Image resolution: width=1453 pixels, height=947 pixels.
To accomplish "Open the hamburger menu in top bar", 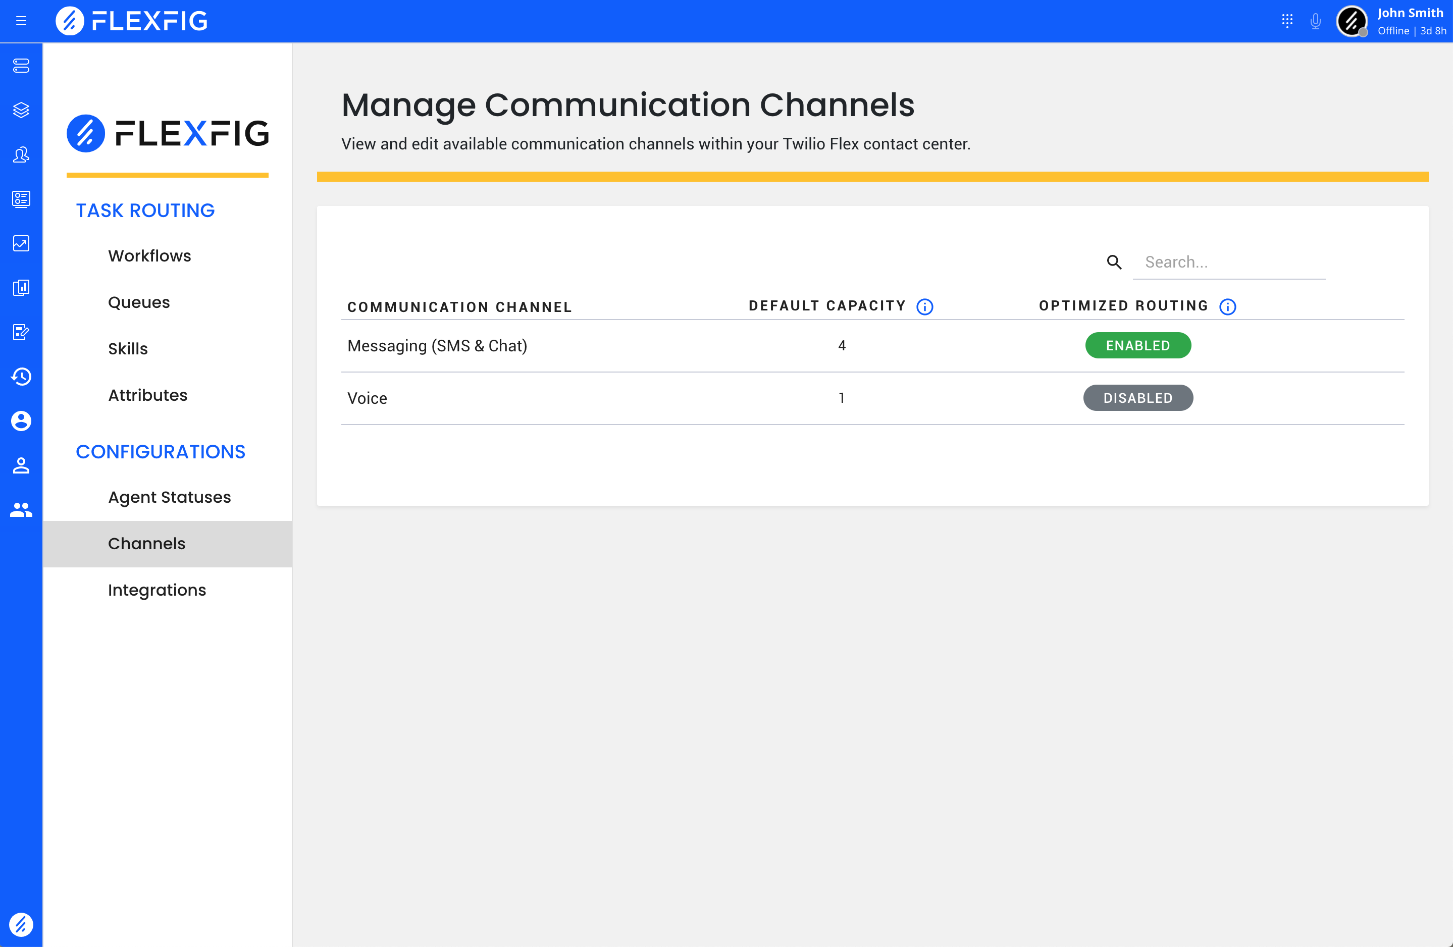I will 21,21.
